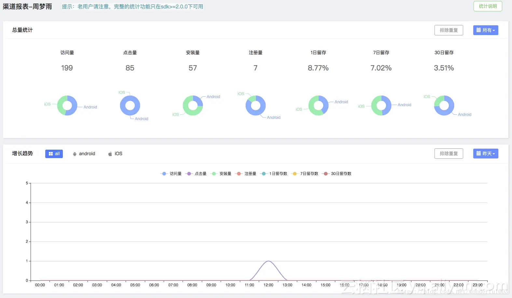Viewport: 512px width, 298px height.
Task: Click the 30日留存 donut chart
Action: (444, 106)
